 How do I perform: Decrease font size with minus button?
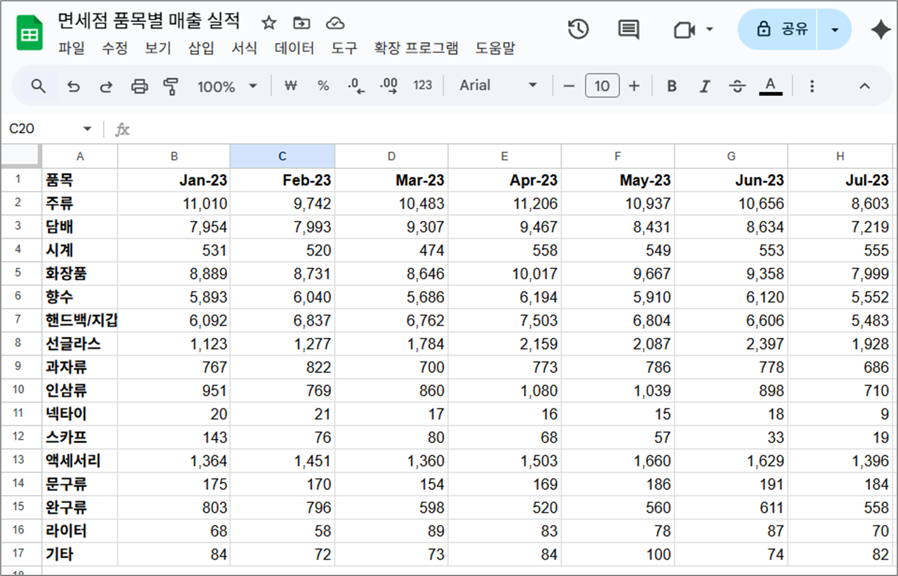(569, 86)
